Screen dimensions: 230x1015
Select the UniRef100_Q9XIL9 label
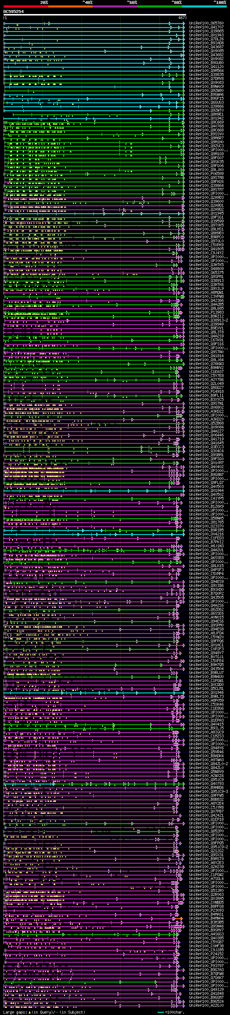[206, 288]
